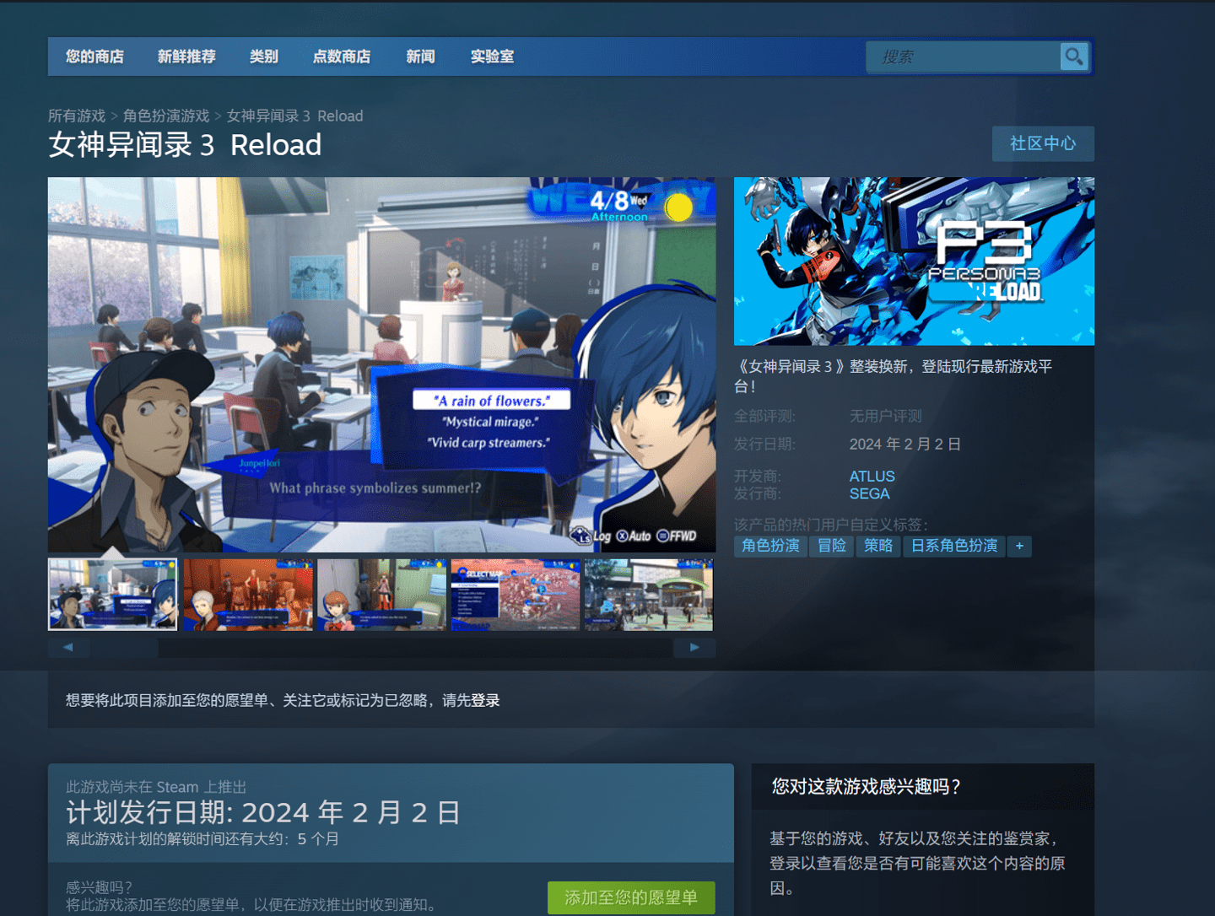Image resolution: width=1215 pixels, height=916 pixels.
Task: Open the 社区中心 community hub button
Action: (1043, 143)
